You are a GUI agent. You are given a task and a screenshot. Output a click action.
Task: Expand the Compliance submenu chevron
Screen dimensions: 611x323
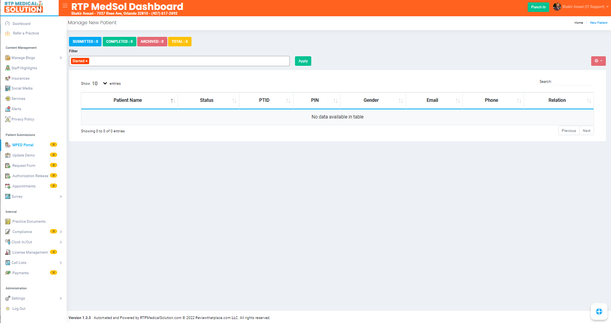click(x=61, y=232)
